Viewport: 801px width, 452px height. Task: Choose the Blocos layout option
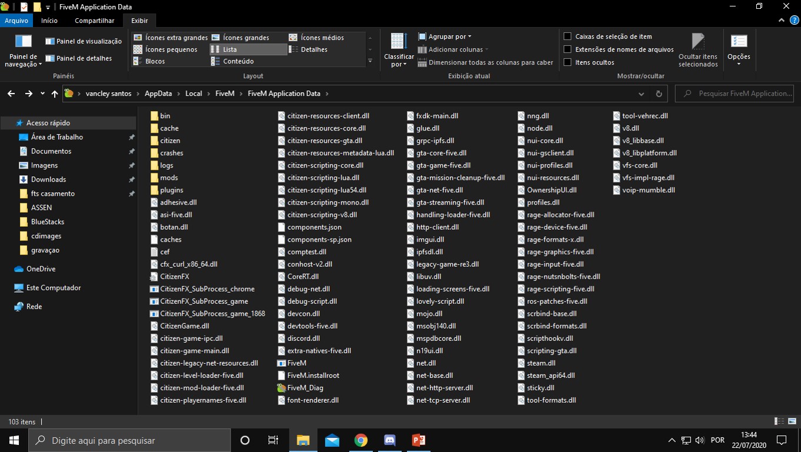(149, 61)
